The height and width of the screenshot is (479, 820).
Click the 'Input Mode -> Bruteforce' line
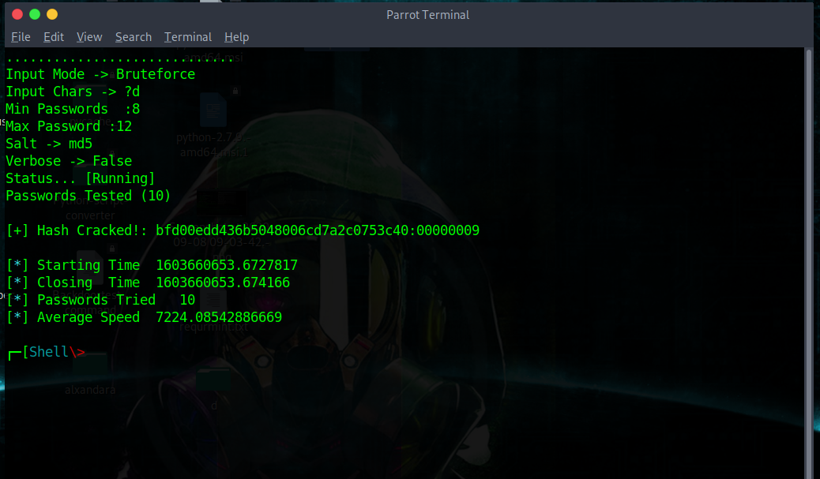click(100, 74)
